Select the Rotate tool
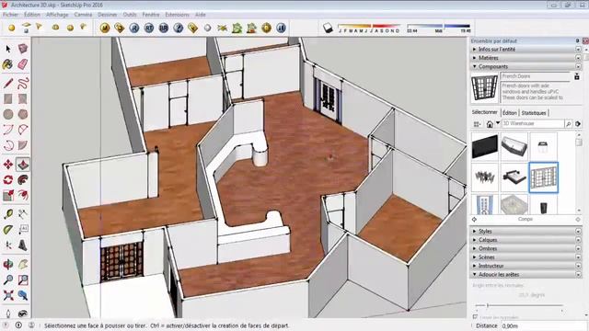Screen dimensions: 589x331 coord(8,180)
